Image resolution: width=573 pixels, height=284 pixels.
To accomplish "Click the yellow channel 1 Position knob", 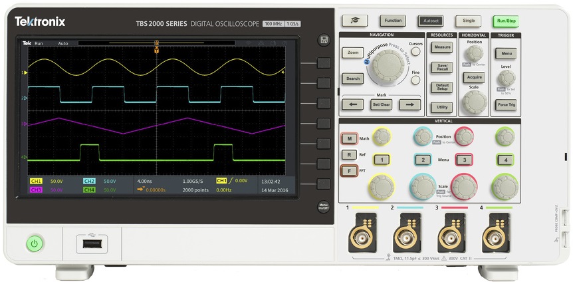I will [x=382, y=136].
